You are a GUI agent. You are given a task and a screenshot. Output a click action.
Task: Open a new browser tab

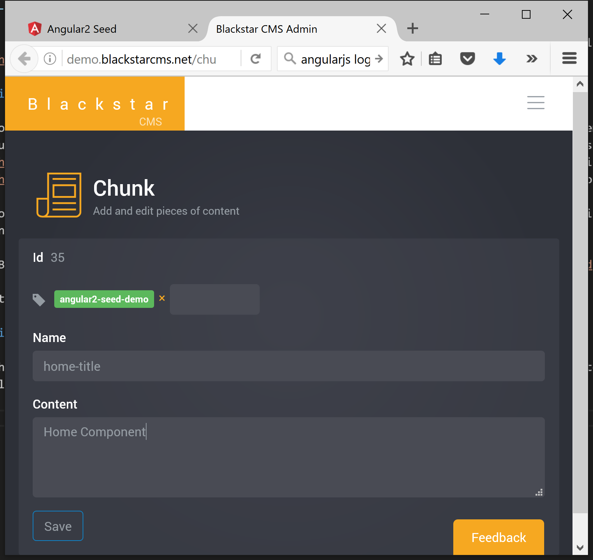413,28
